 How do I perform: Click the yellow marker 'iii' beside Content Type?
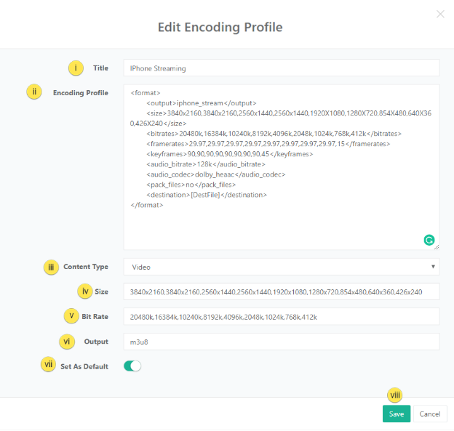(x=50, y=267)
